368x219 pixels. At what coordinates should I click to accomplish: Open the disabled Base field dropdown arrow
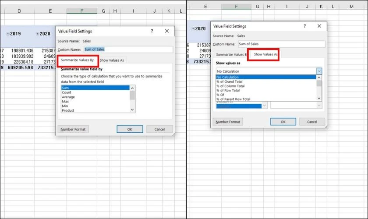point(265,106)
